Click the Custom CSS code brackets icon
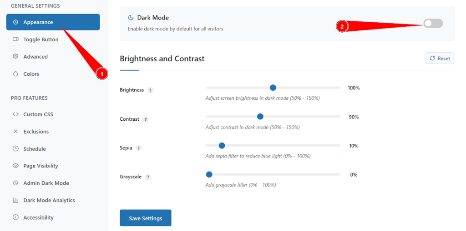466x231 pixels. coord(15,114)
